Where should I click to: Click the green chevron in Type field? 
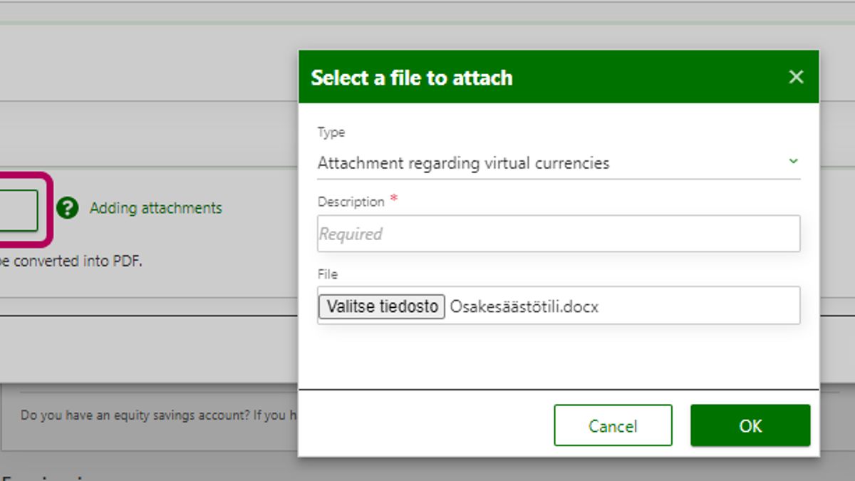[794, 162]
